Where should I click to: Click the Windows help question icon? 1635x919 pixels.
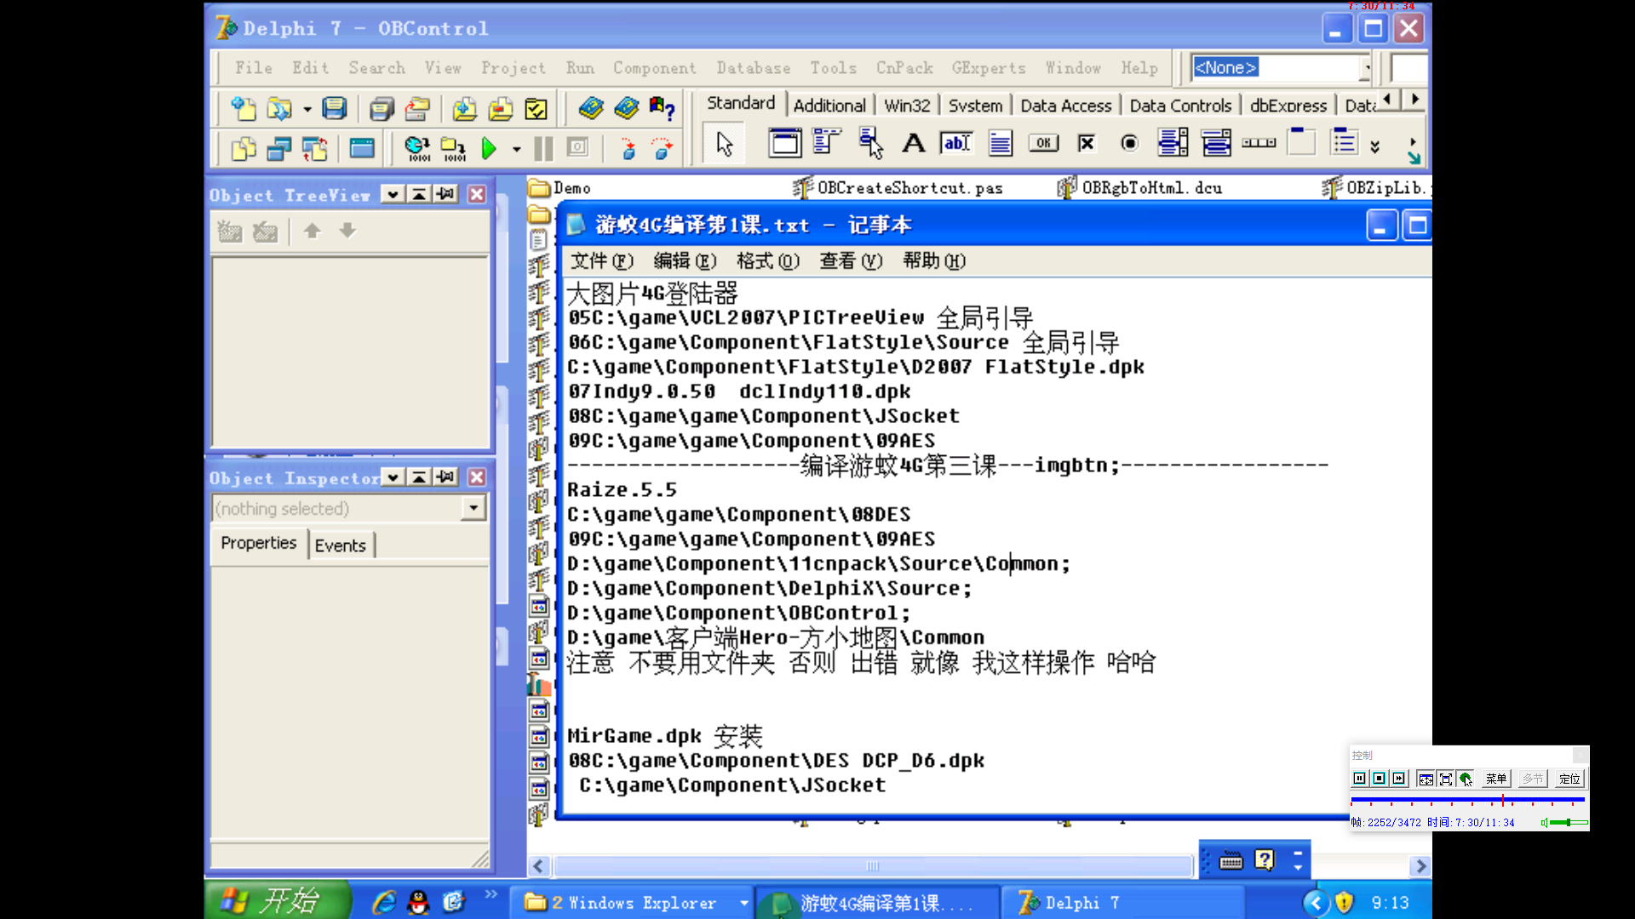[662, 108]
